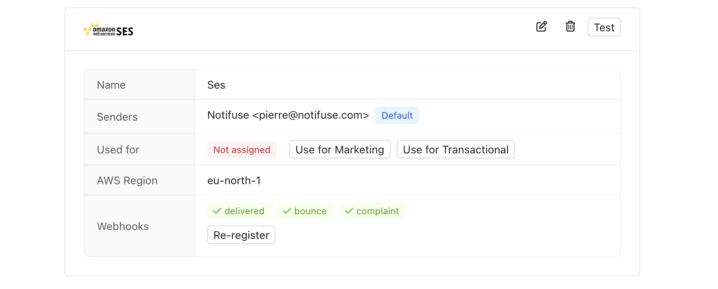Click the Webhooks row label
718x289 pixels.
coord(123,226)
